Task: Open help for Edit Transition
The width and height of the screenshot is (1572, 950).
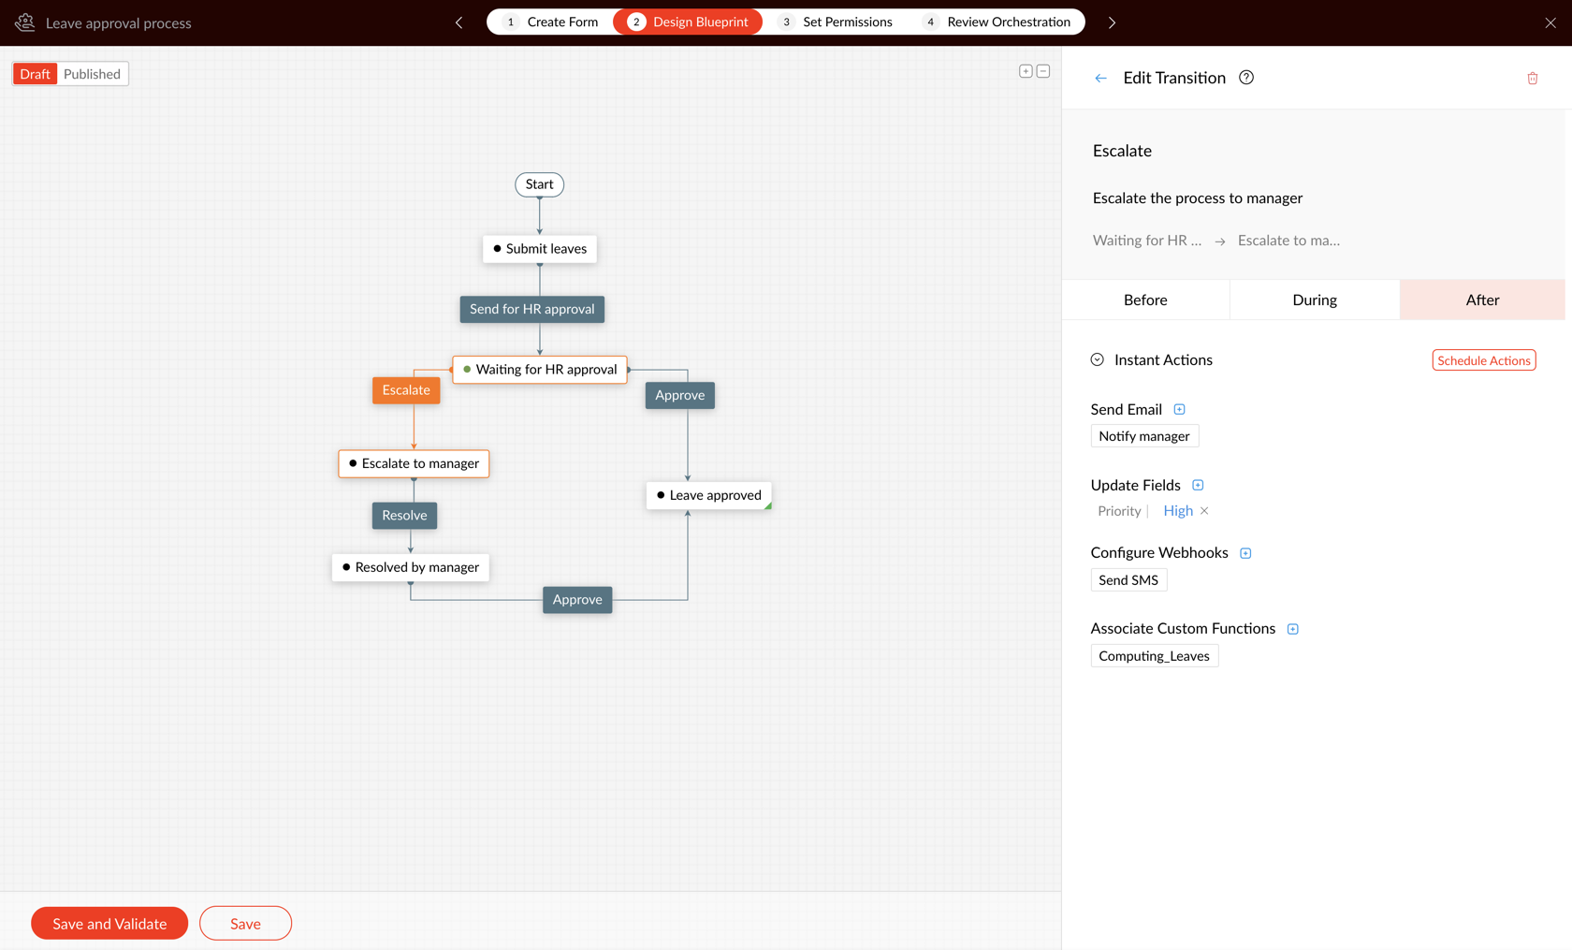Action: pyautogui.click(x=1246, y=78)
